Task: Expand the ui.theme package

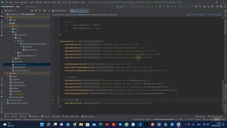Action: [x=21, y=47]
